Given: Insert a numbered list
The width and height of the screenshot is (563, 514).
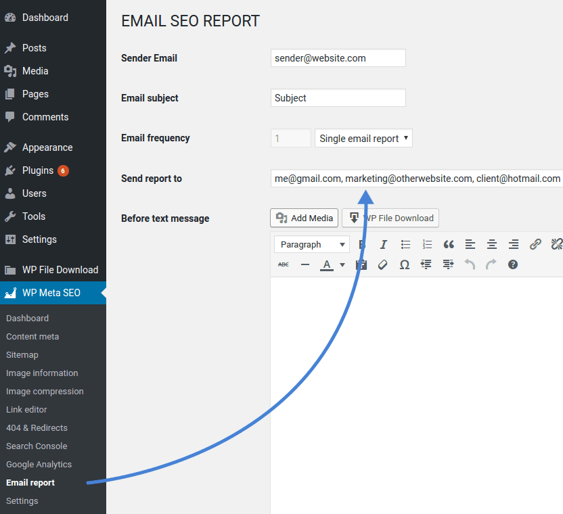Looking at the screenshot, I should [427, 244].
